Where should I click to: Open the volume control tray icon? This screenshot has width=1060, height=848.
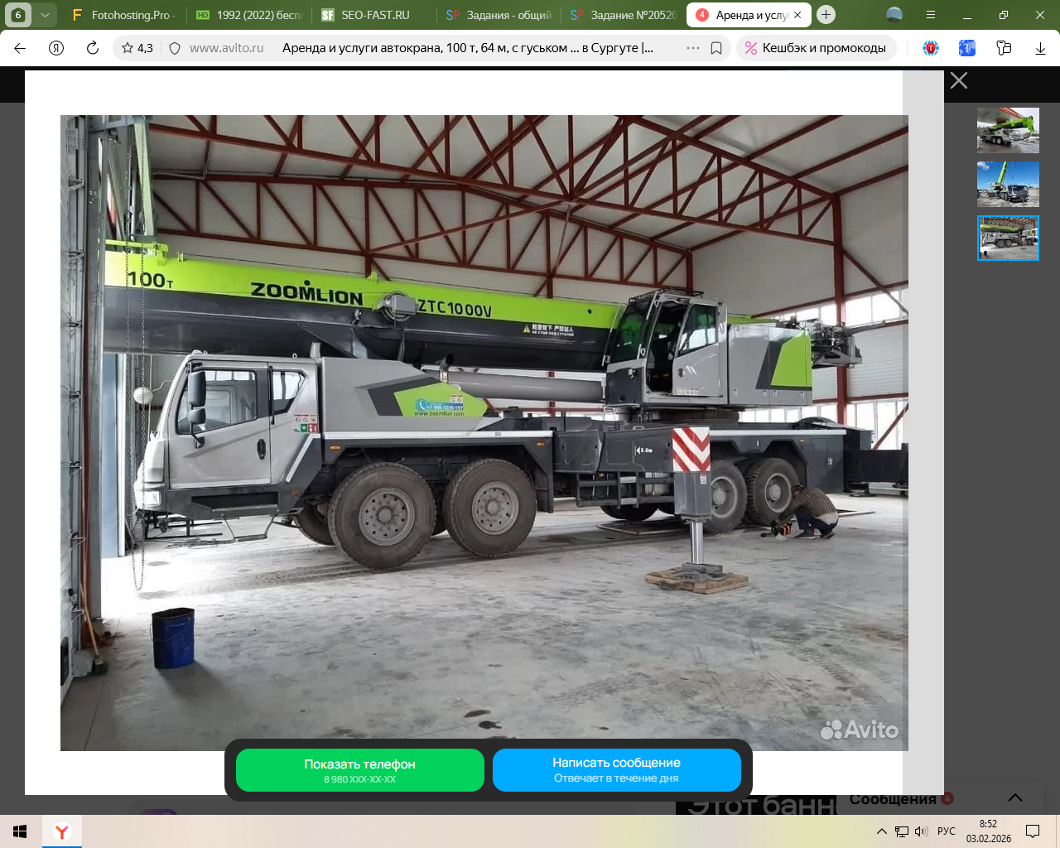click(x=921, y=831)
